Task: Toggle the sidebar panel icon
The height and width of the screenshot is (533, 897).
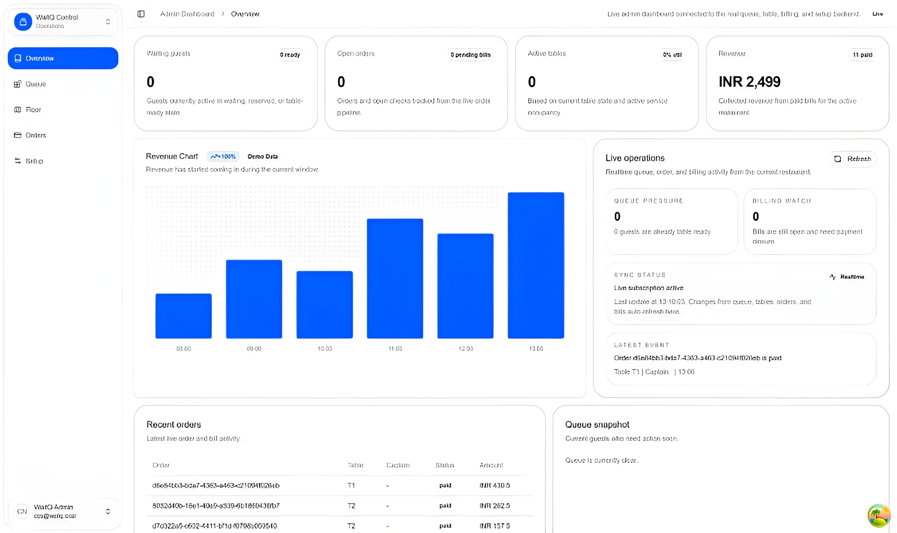Action: (141, 14)
